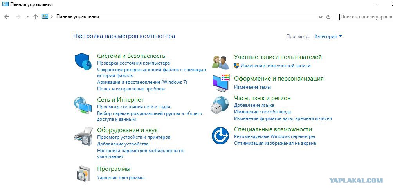Click Изменение темы link

(252, 87)
